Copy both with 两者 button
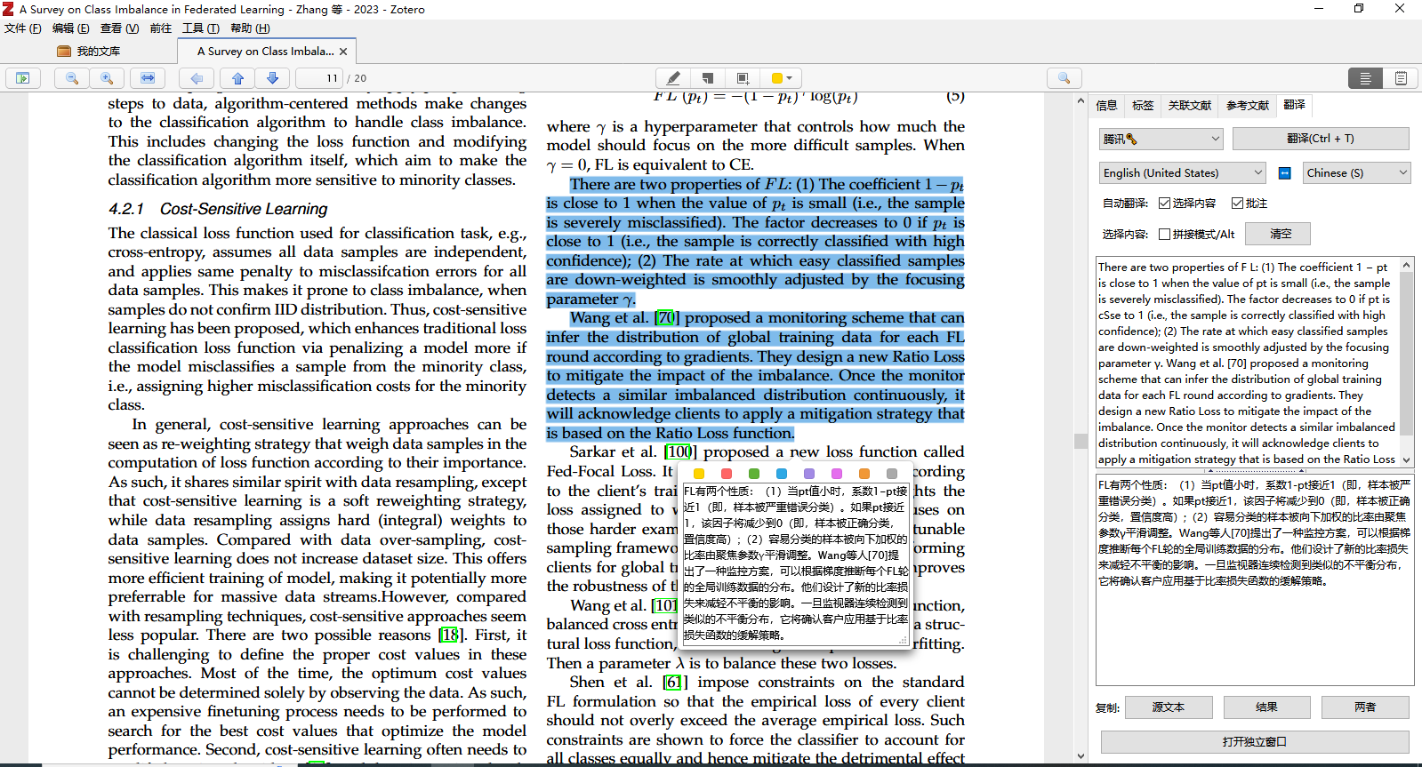 pyautogui.click(x=1365, y=707)
